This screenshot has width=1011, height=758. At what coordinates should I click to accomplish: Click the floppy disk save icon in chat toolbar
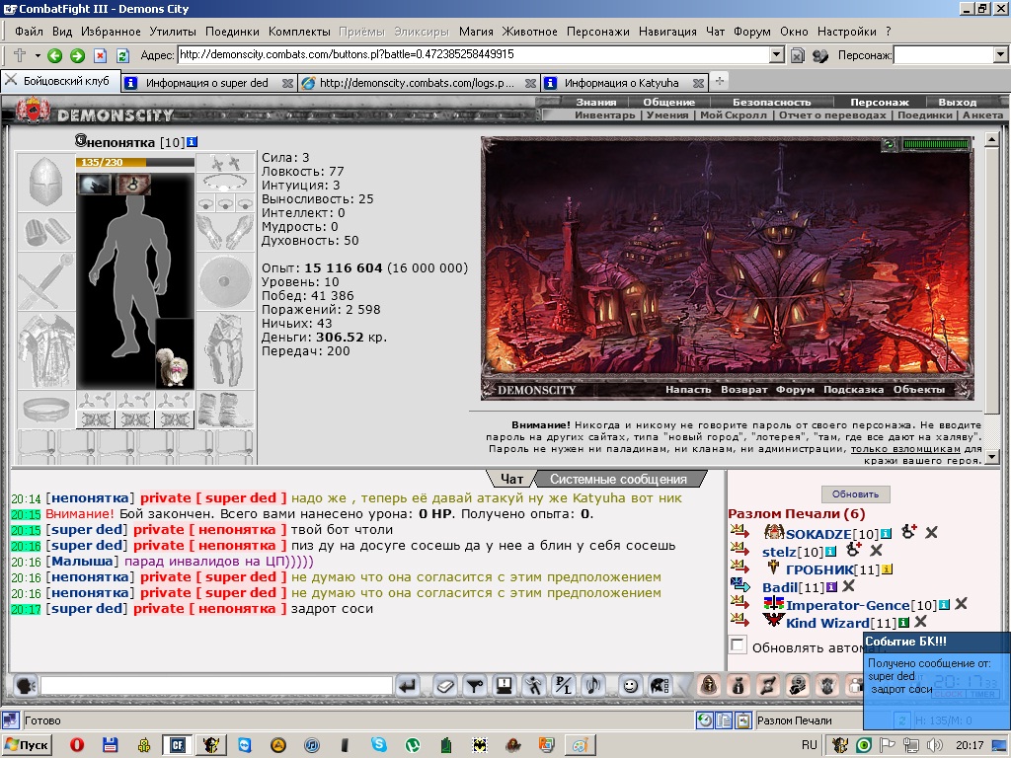[x=505, y=686]
